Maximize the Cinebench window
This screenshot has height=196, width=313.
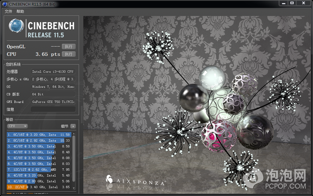point(292,3)
